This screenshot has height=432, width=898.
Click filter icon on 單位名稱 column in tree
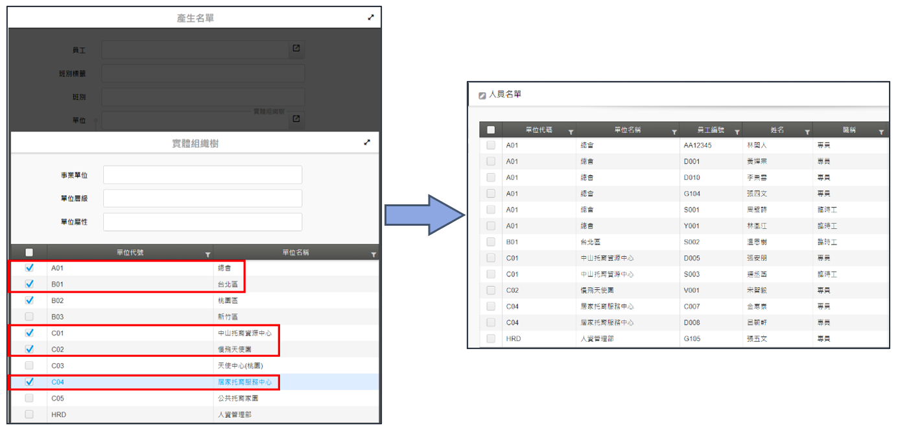click(x=373, y=254)
